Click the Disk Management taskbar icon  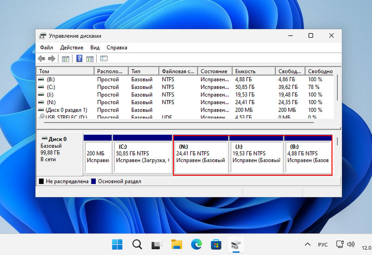coord(236,245)
